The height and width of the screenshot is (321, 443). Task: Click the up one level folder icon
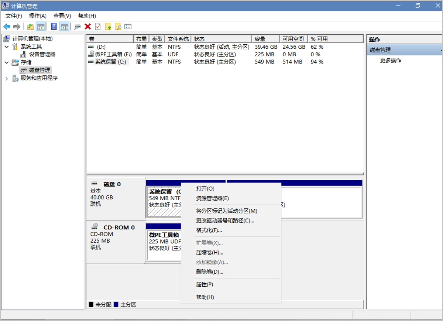coord(30,27)
